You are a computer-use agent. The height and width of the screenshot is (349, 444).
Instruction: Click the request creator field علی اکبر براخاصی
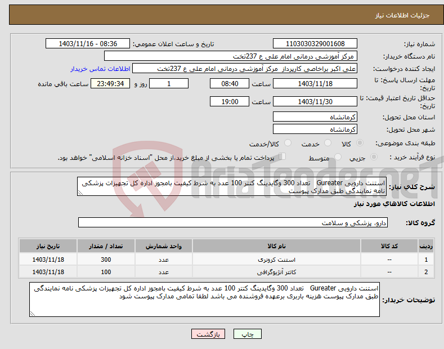pyautogui.click(x=245, y=69)
